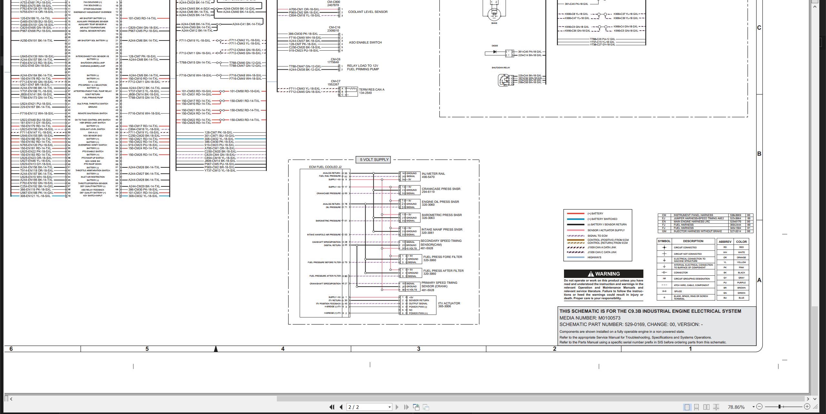Select single page layout
Viewport: 826px width, 414px height.
[x=687, y=407]
